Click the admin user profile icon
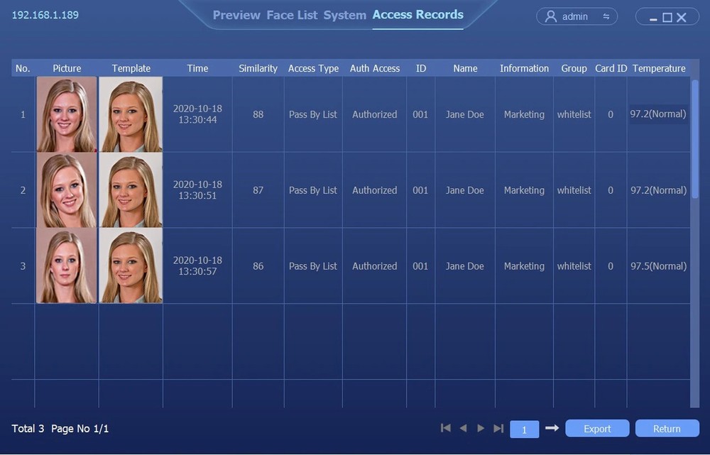This screenshot has height=455, width=710. pyautogui.click(x=550, y=17)
